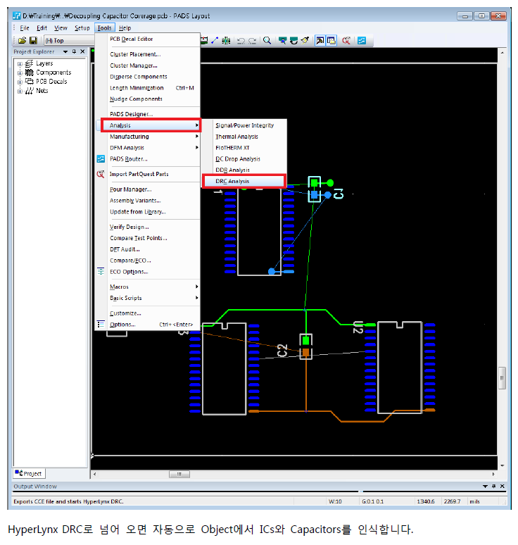
Task: Select the Zoom magnifier tool
Action: [x=267, y=41]
